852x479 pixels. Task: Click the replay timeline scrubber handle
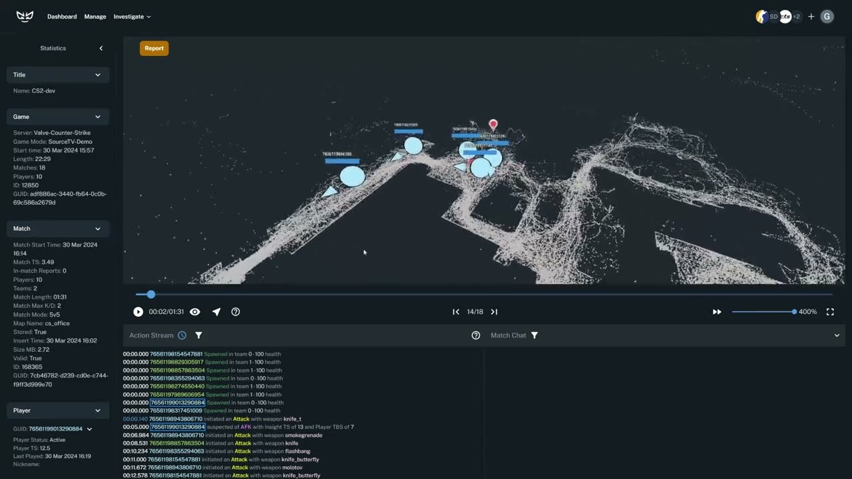[151, 294]
